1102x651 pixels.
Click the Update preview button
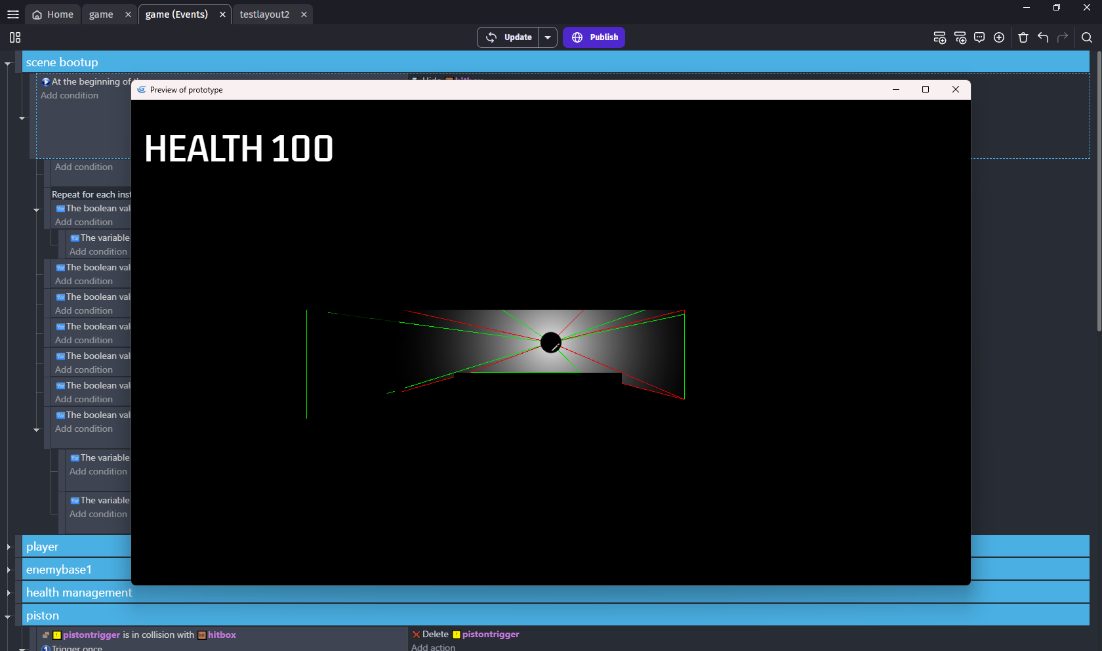click(x=508, y=37)
